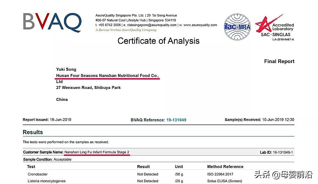Click 'The tests were performed on the samples as received.'

66,142
